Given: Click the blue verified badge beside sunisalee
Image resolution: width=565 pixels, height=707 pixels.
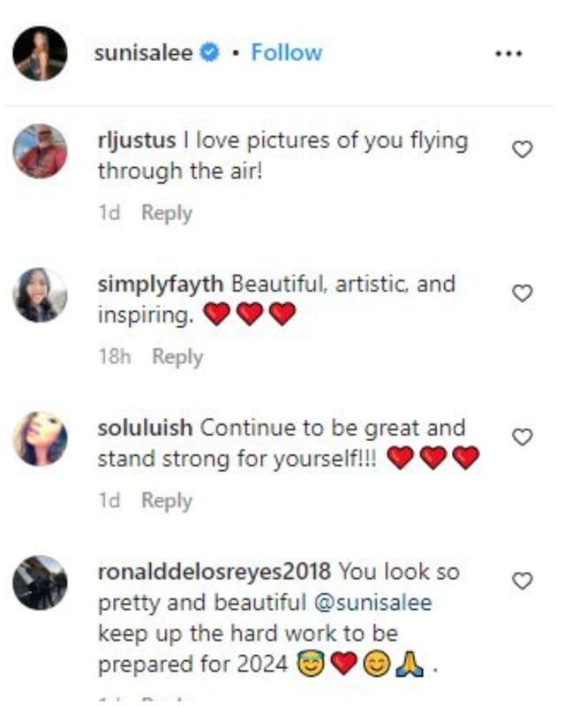Looking at the screenshot, I should click(x=207, y=51).
